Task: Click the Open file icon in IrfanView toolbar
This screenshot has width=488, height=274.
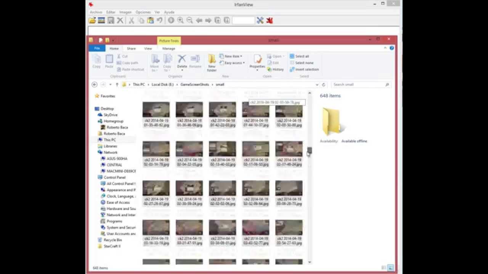Action: click(92, 21)
